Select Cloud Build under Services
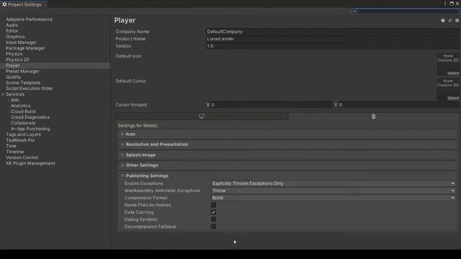Screen dimensions: 461x259 click(x=23, y=112)
